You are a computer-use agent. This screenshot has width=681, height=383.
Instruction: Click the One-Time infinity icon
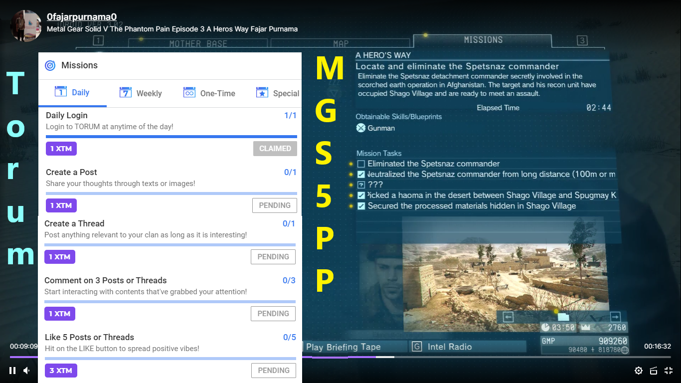[189, 92]
